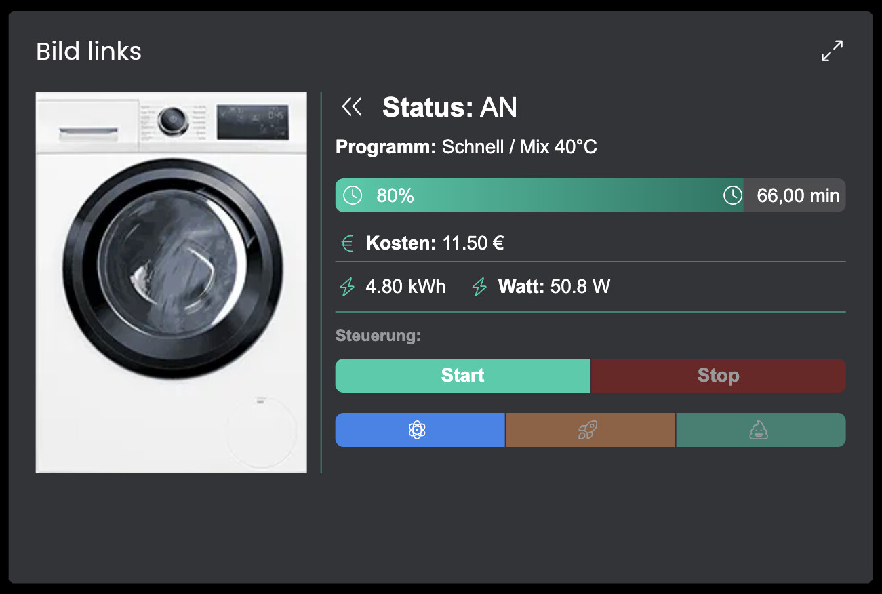Click the lightning icon beside Watt
The width and height of the screenshot is (882, 594).
(x=479, y=287)
